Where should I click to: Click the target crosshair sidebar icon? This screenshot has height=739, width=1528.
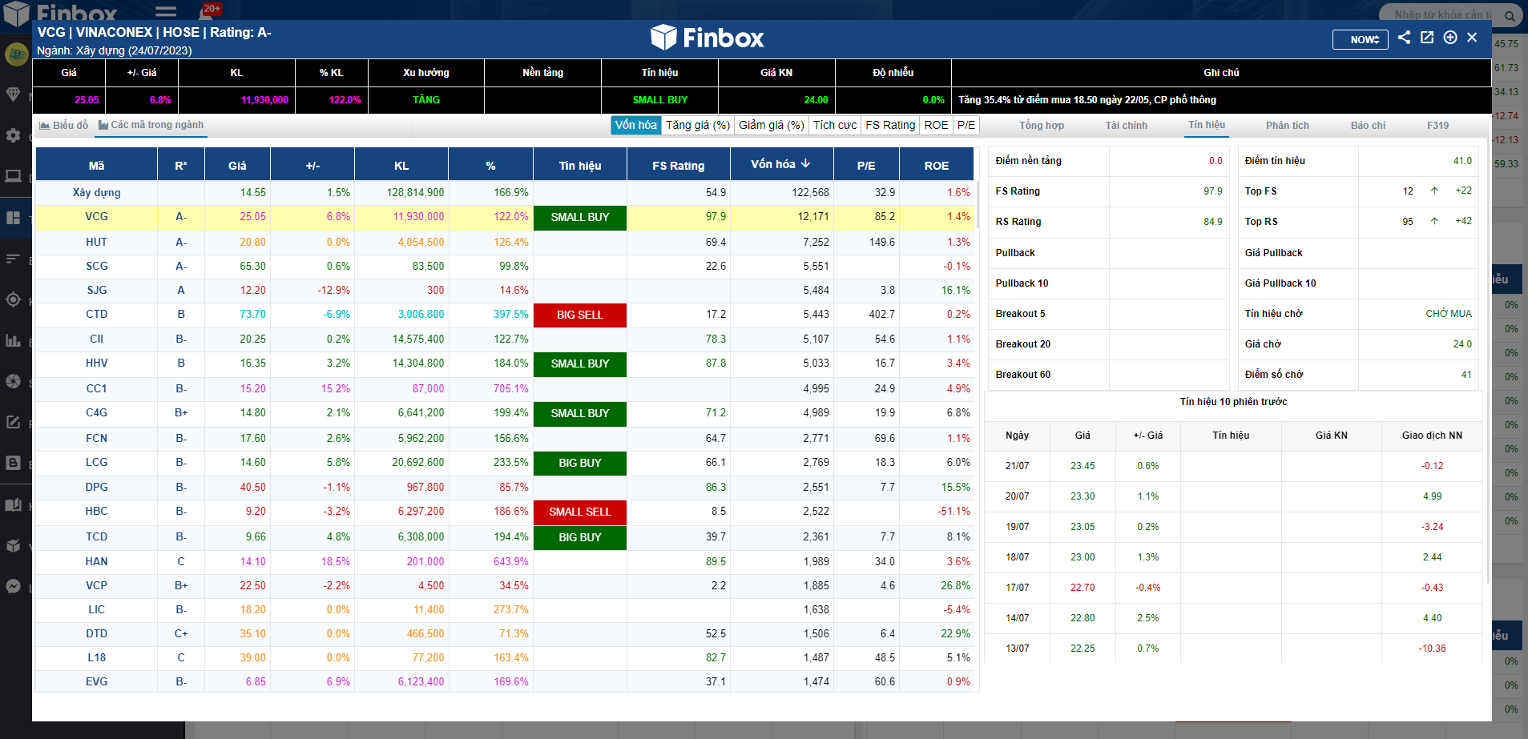(x=14, y=299)
